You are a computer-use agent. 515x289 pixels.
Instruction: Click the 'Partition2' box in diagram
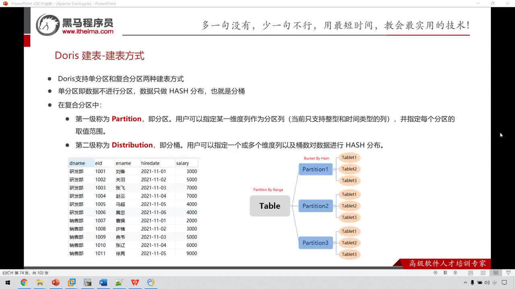coord(315,206)
